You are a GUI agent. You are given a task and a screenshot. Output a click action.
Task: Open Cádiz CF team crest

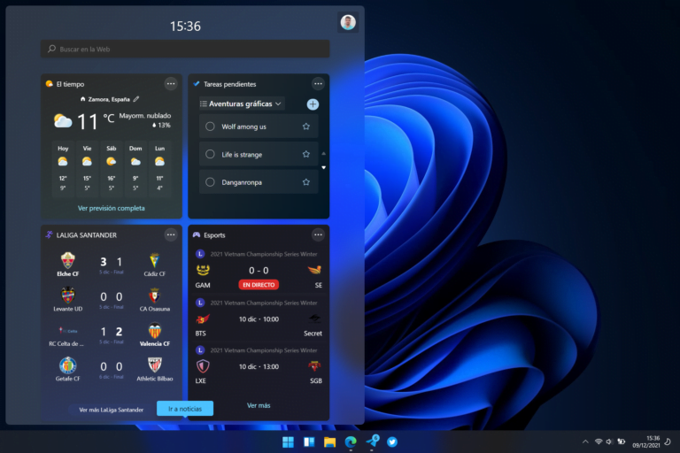(154, 260)
